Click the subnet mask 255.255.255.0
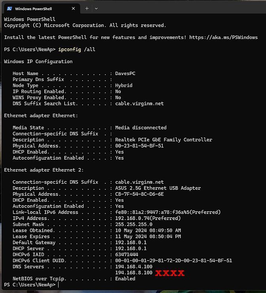The height and width of the screenshot is (293, 266). (133, 224)
